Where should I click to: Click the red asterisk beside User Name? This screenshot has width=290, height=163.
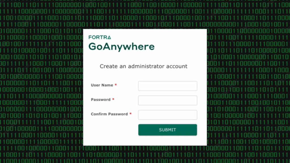click(116, 85)
